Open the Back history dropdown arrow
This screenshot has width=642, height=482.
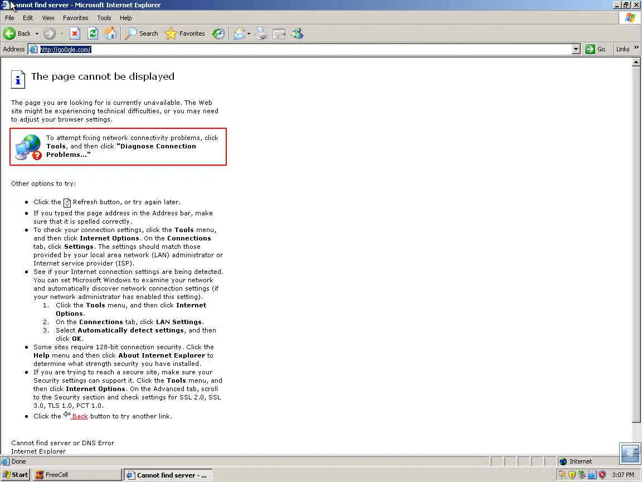click(37, 33)
